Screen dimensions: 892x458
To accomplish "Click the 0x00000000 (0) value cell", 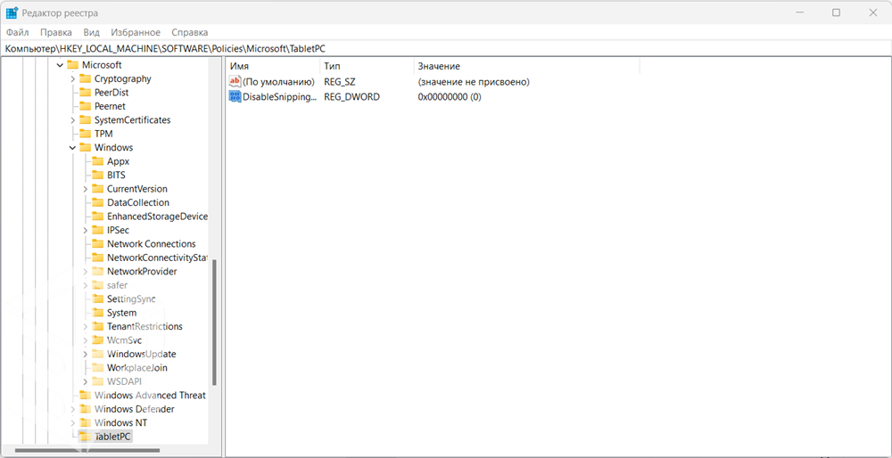I will pos(450,97).
